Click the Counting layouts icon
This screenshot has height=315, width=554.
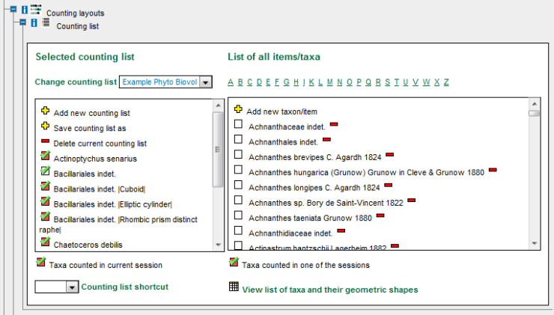pos(36,10)
